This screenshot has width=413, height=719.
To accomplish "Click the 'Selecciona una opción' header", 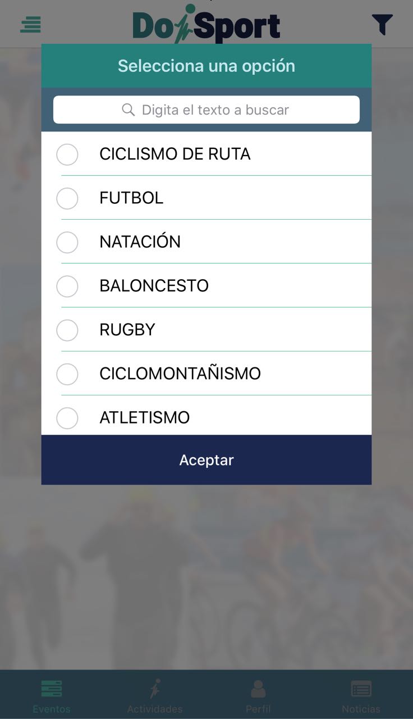I will point(206,66).
